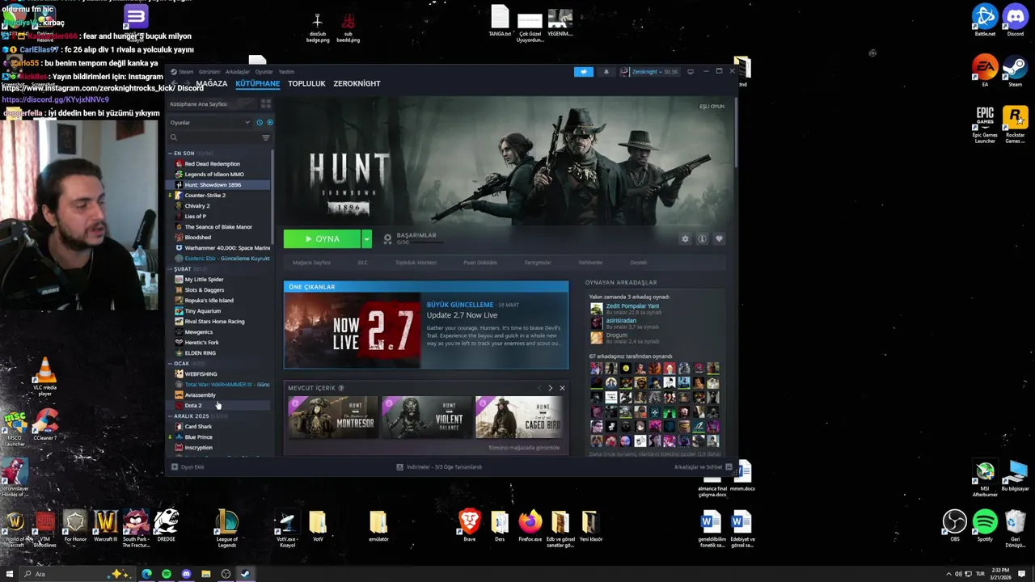
Task: Go to the TOPLULUK tab
Action: click(x=306, y=84)
